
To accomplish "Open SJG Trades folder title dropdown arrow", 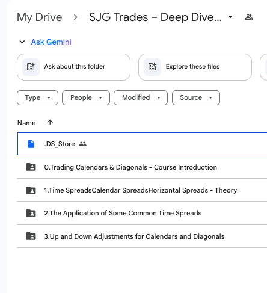I will (230, 17).
